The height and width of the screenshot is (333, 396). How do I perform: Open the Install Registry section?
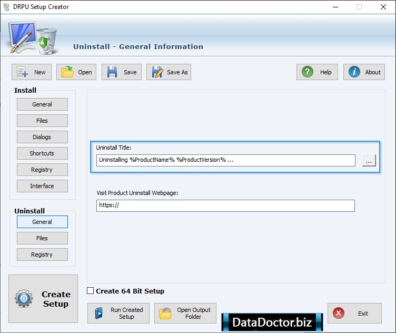[x=42, y=170]
